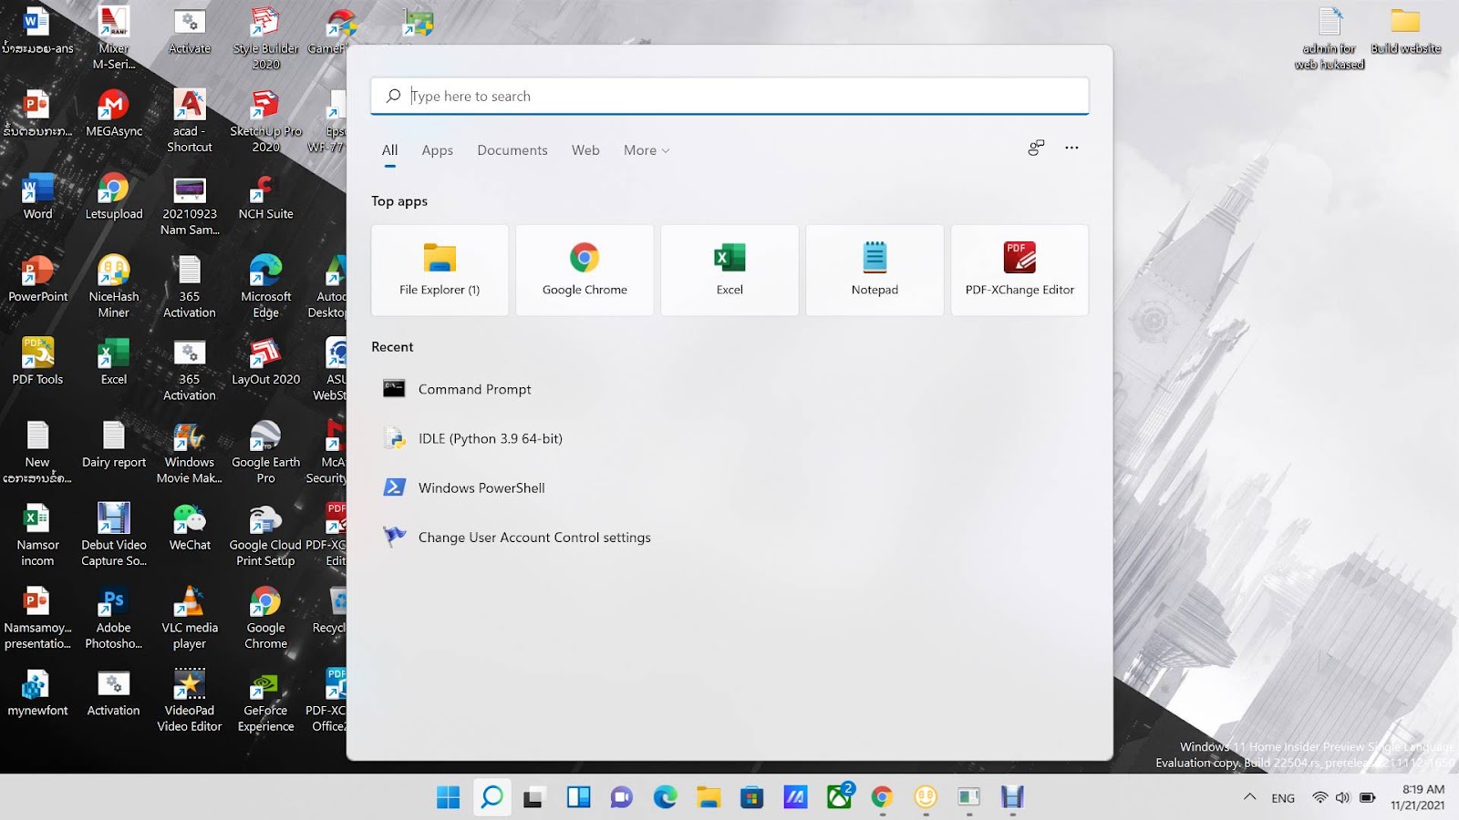This screenshot has height=820, width=1459.
Task: Select the admin for web hukased file
Action: 1330,38
